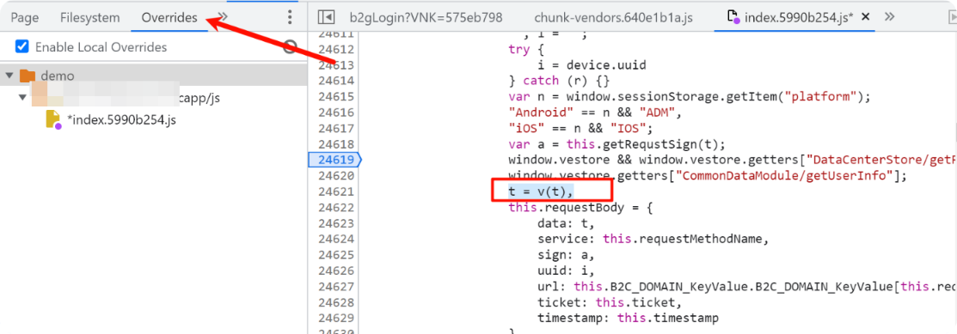Click the file icon on index.5990b254.js tab
The image size is (957, 334).
[x=733, y=17]
